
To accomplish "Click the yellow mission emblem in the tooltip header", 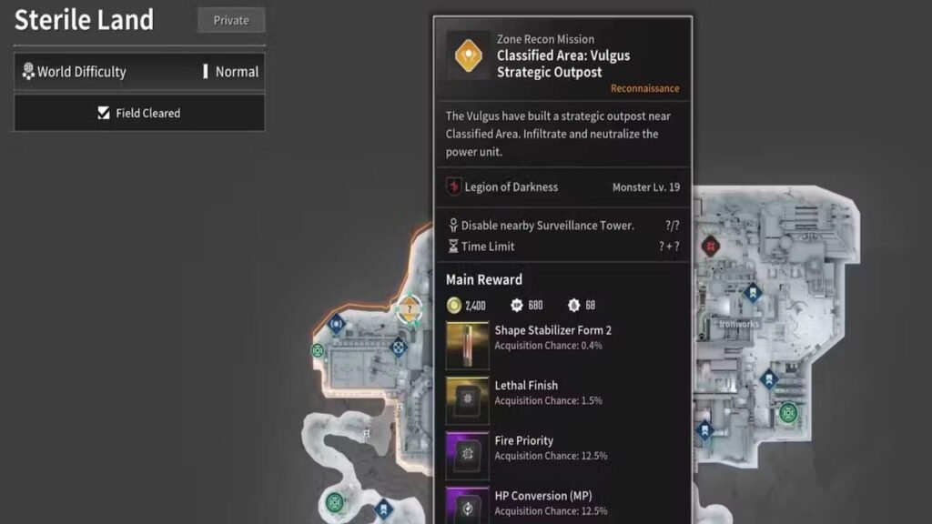I will pos(468,55).
